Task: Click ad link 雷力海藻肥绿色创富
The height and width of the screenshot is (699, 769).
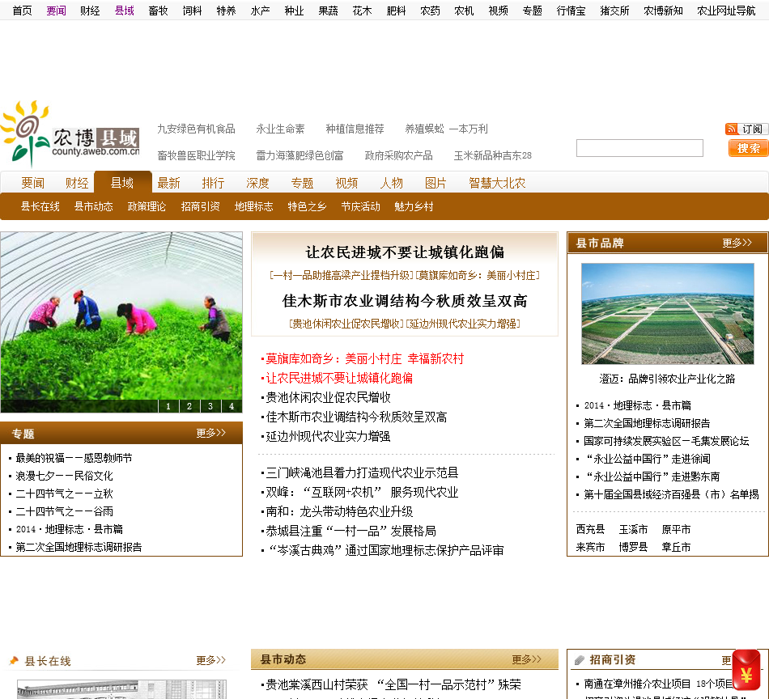Action: point(300,155)
